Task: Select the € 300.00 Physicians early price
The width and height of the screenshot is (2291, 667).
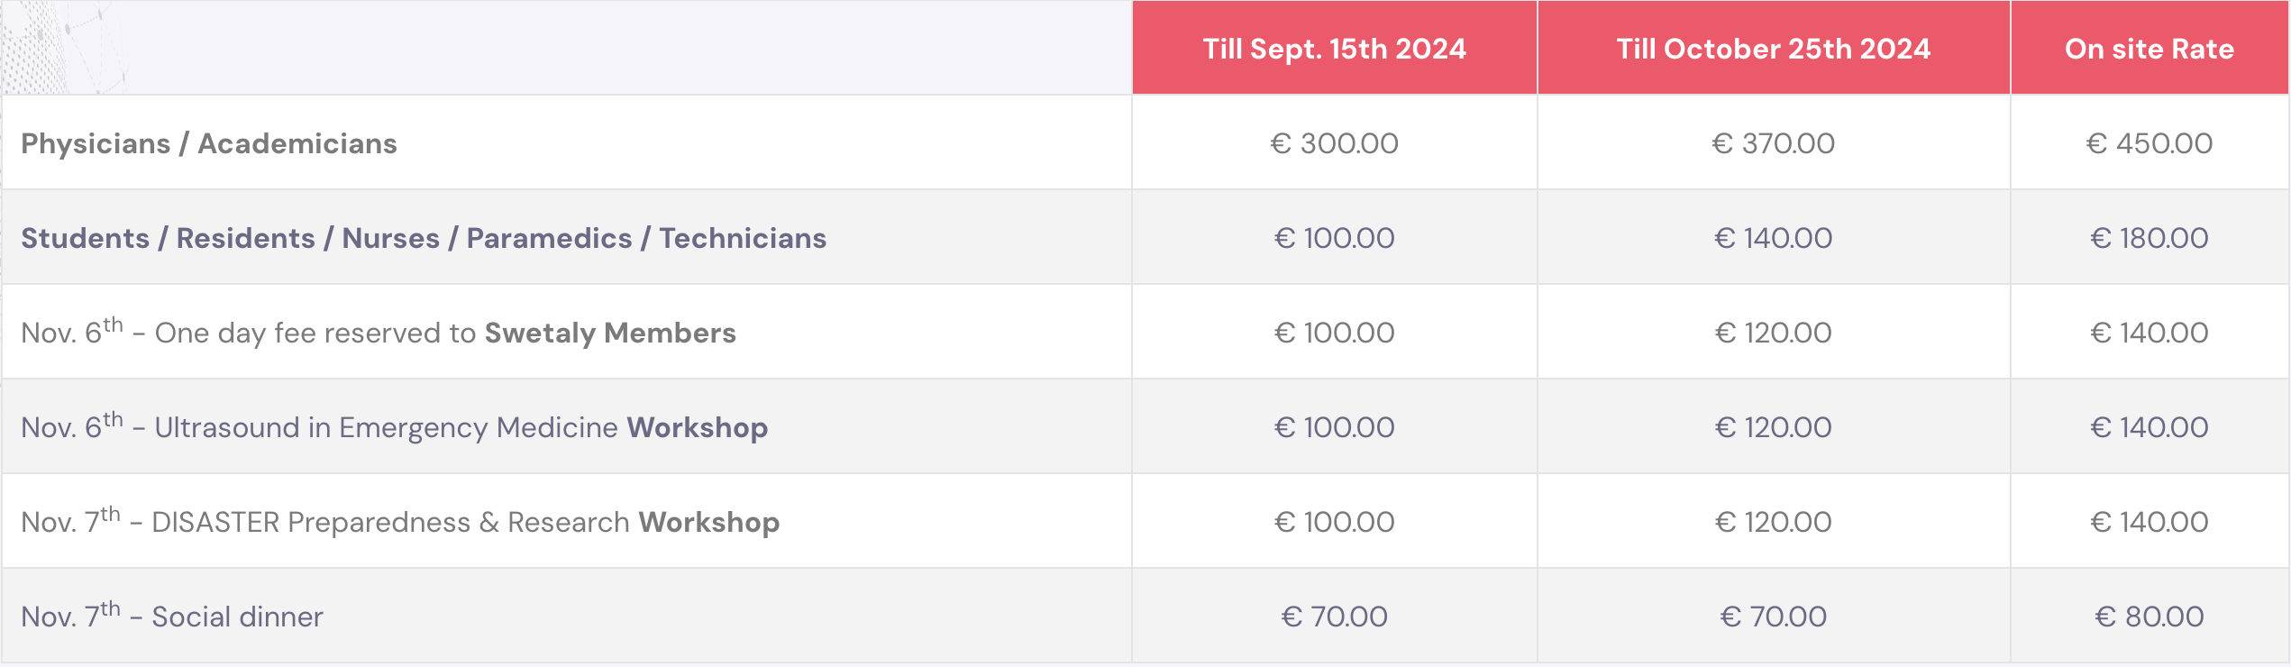Action: click(x=1334, y=143)
